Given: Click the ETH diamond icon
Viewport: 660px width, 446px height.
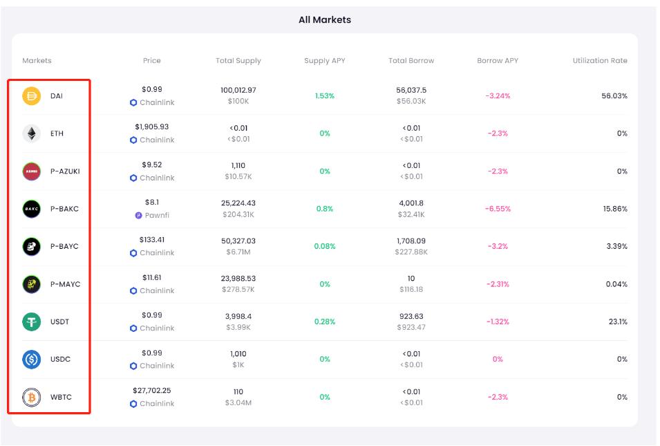Looking at the screenshot, I should 32,133.
